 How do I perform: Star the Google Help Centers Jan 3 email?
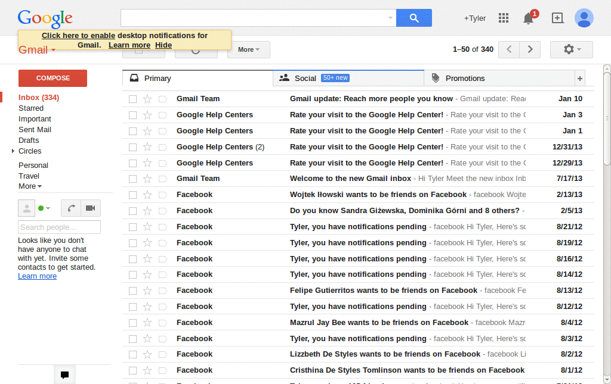click(x=147, y=115)
